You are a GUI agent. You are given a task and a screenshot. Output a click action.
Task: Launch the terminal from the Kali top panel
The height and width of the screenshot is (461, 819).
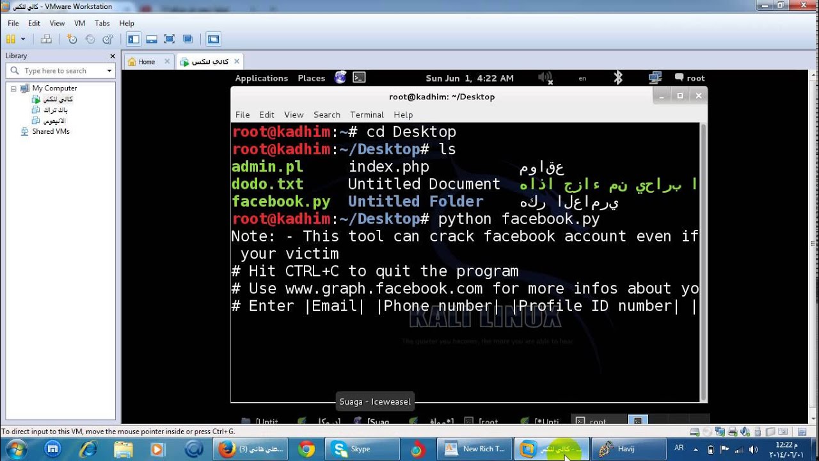pyautogui.click(x=359, y=77)
